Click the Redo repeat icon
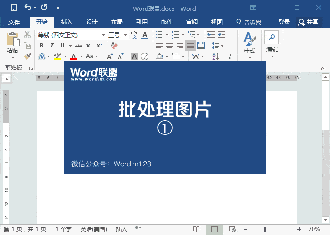The width and height of the screenshot is (330, 235). tap(44, 8)
